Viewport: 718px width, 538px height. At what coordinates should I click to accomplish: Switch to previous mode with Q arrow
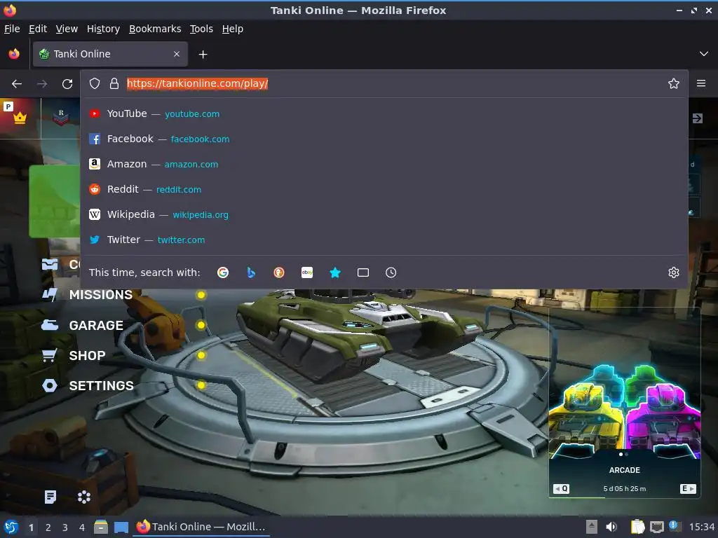point(561,488)
